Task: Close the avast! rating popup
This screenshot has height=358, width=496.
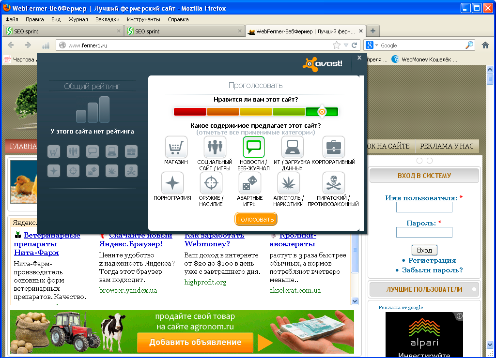Action: 359,58
